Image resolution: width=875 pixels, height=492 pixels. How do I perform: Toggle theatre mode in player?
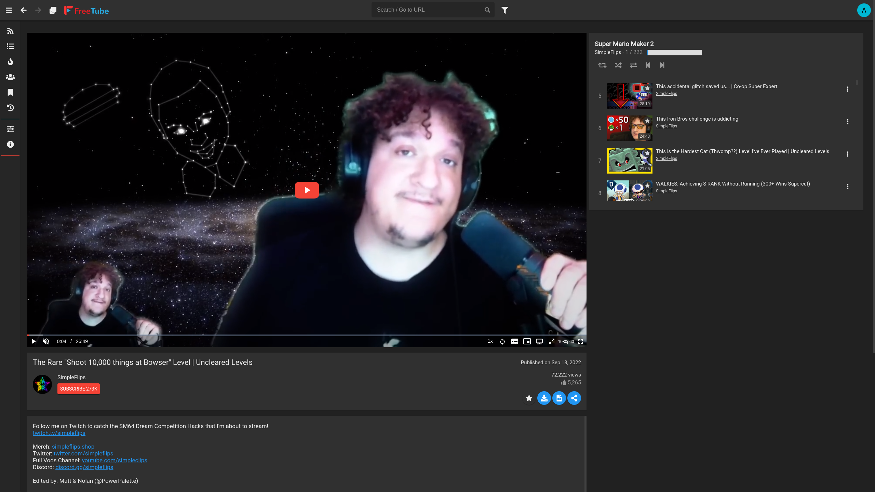539,341
